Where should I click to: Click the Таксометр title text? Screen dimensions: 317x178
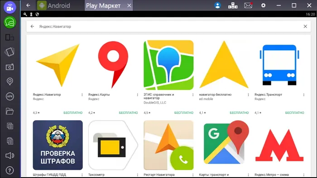[96, 175]
